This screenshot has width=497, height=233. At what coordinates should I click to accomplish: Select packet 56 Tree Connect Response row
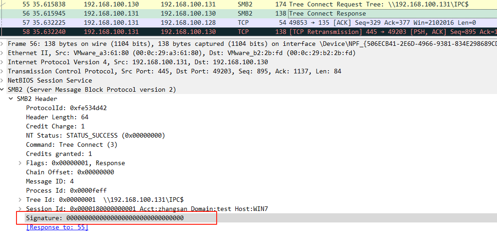247,13
